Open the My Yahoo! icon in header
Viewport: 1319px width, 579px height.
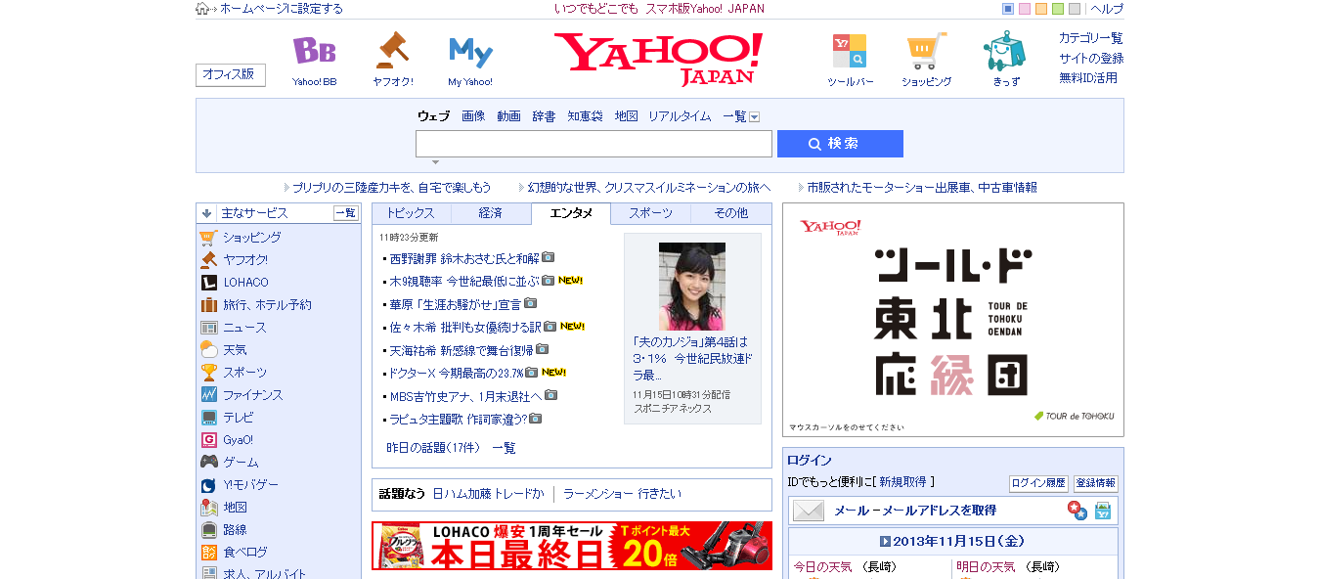coord(470,51)
